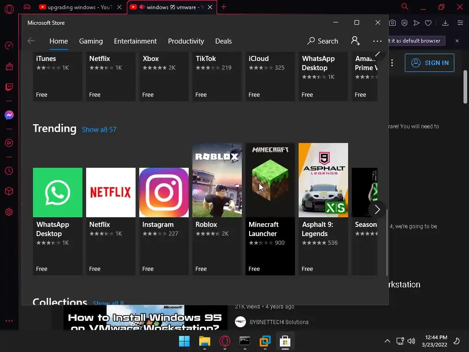The image size is (469, 352).
Task: Open the Roblox app tile
Action: 217,209
